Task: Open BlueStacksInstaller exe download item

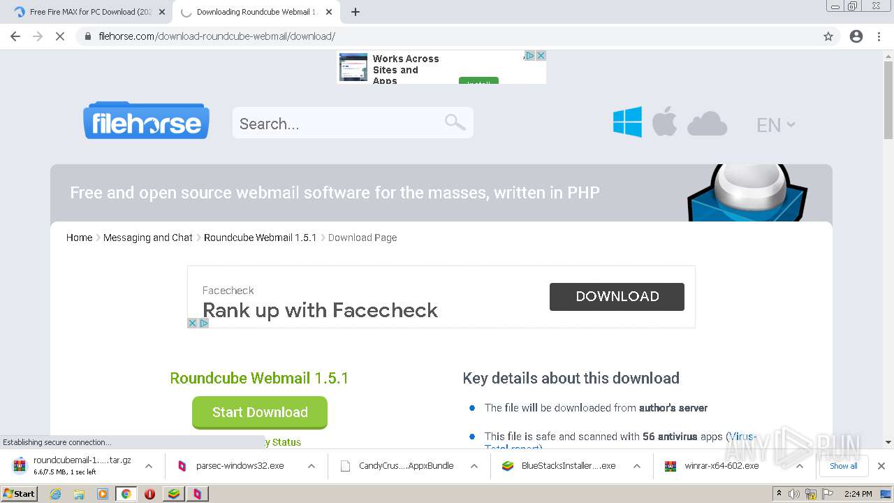Action: click(559, 466)
